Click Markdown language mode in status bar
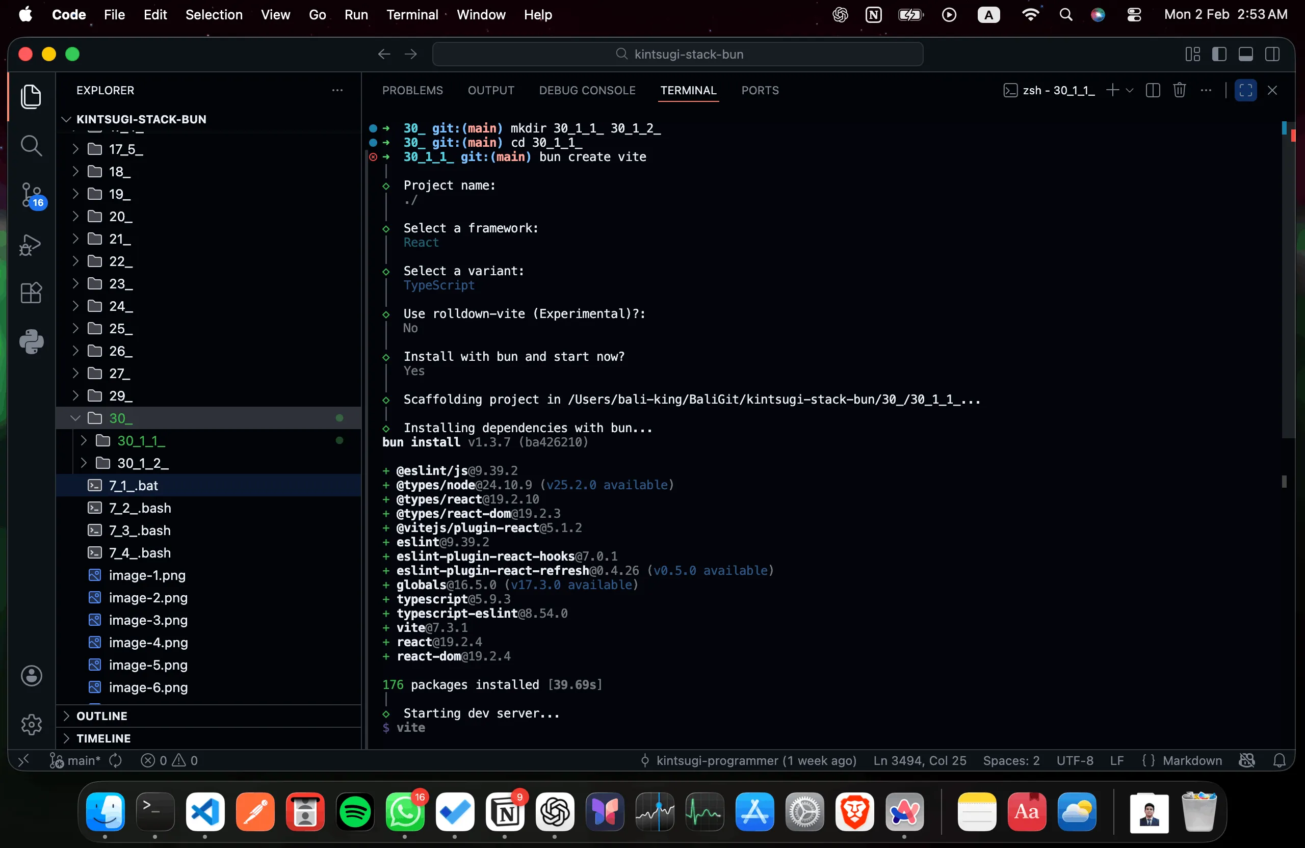The image size is (1305, 848). tap(1192, 760)
